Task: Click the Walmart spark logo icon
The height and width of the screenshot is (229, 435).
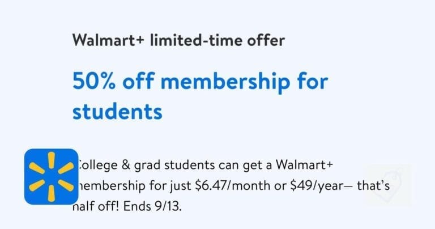Action: point(52,177)
